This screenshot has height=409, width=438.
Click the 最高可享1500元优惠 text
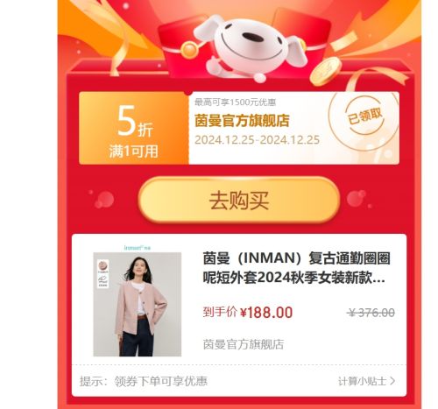click(235, 102)
